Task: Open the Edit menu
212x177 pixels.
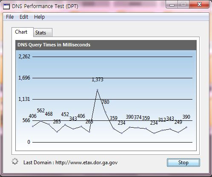Action: [24, 17]
